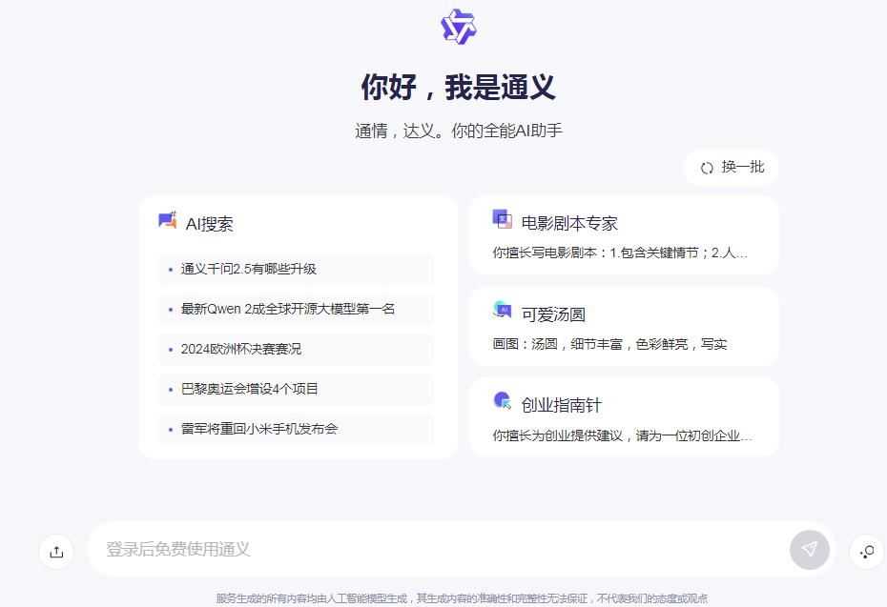Click the 你好，我是通义 heading
Screen dimensions: 887x607
click(458, 86)
